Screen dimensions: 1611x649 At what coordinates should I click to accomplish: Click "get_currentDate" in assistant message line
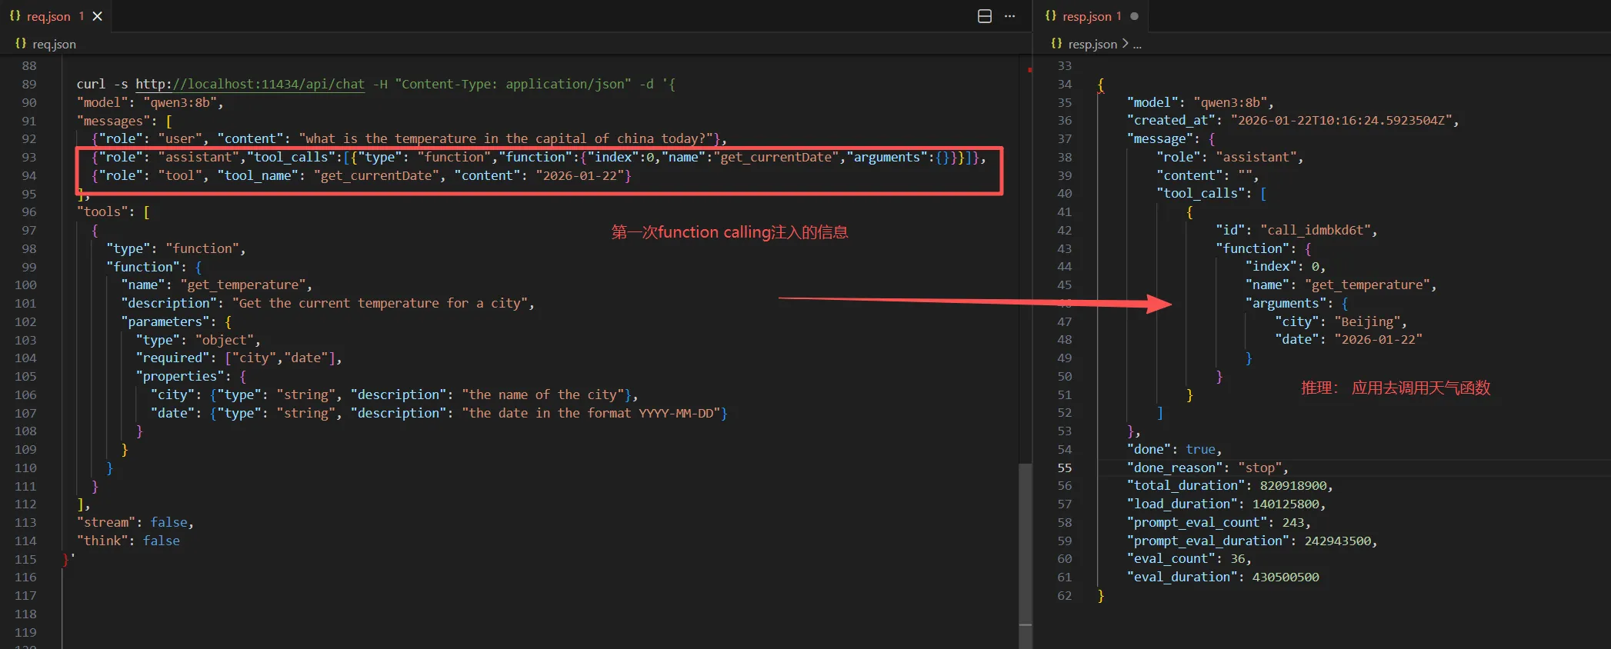coord(776,157)
